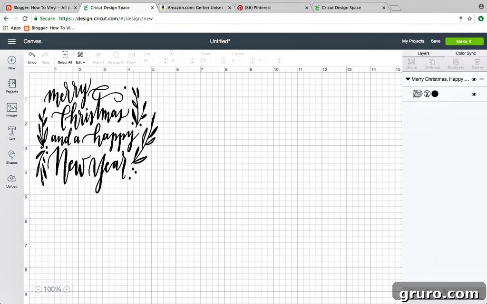
Task: Open My Projects link
Action: pos(413,41)
